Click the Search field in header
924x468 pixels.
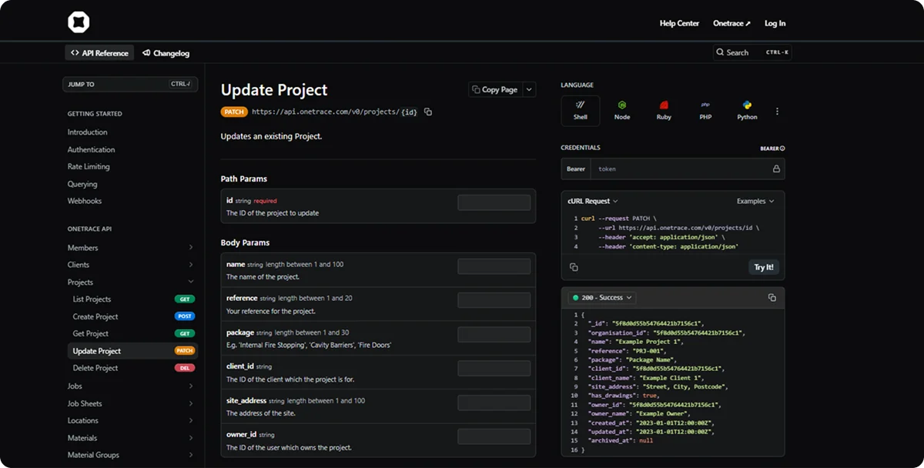tap(752, 52)
